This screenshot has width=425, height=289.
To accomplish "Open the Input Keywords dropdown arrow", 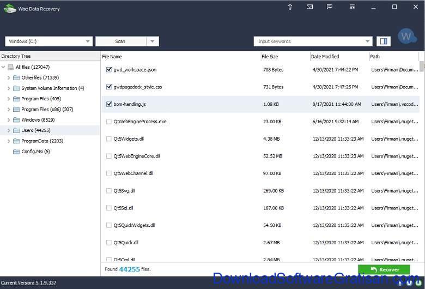I will 367,41.
